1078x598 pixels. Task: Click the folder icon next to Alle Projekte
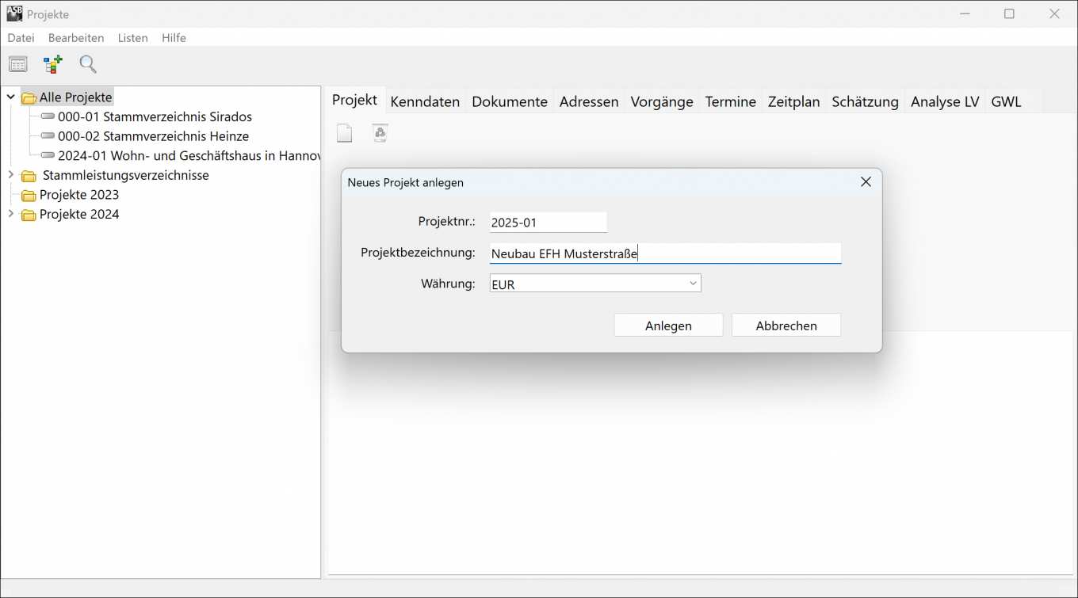coord(29,98)
